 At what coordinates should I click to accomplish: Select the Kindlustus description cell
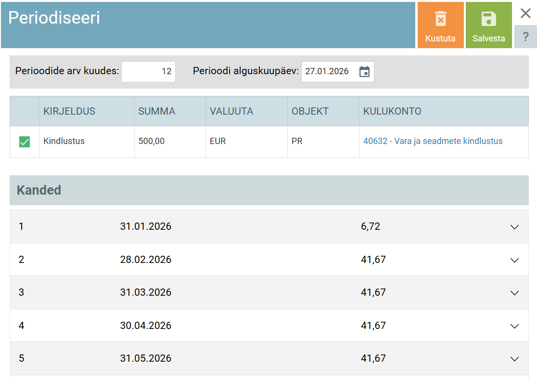pos(87,142)
